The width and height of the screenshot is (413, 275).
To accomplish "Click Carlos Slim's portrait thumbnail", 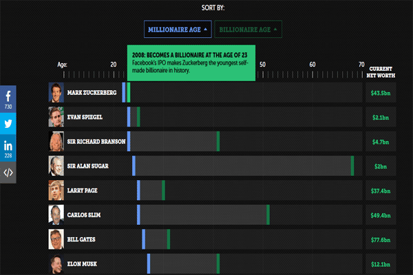I will [56, 214].
